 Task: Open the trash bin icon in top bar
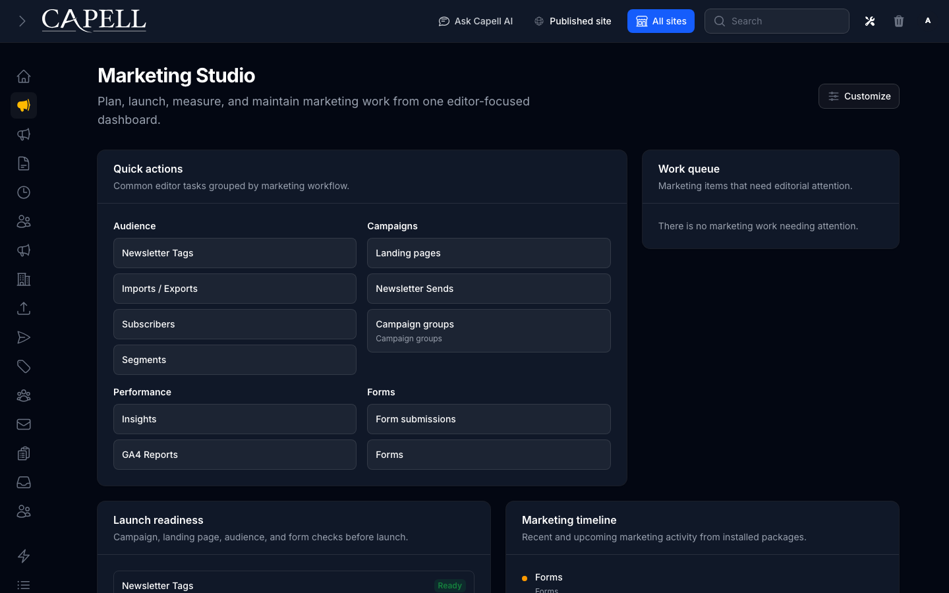point(899,21)
